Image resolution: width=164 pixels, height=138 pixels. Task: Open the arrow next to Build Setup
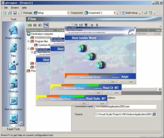coord(140,14)
